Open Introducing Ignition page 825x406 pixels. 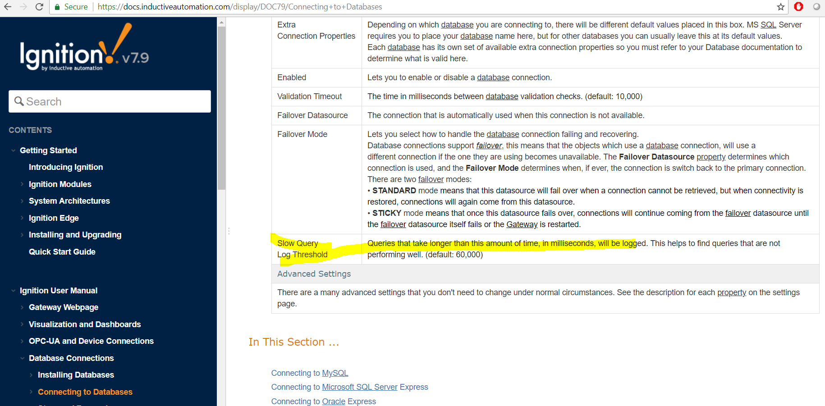[66, 167]
